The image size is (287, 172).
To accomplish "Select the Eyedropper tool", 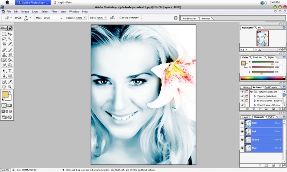I will coord(10,82).
